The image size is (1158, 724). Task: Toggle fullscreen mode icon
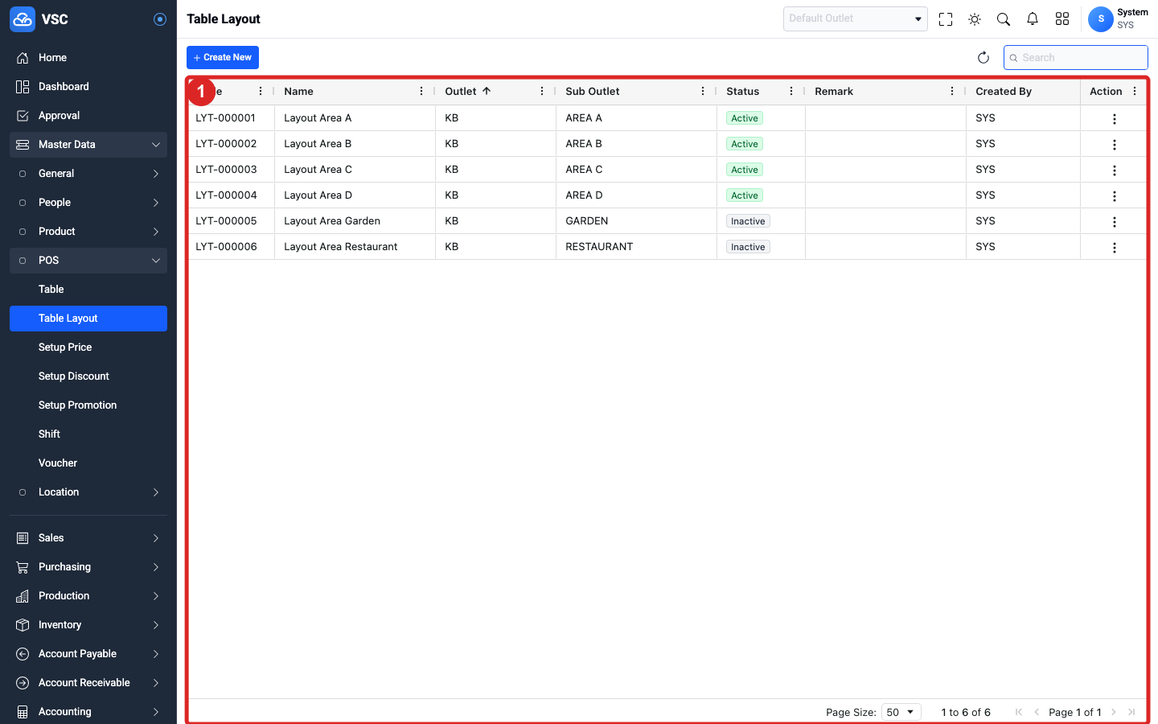tap(946, 19)
